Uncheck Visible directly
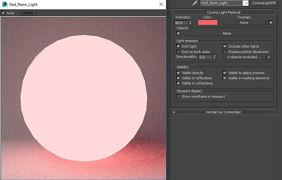282x180 pixels. click(178, 73)
